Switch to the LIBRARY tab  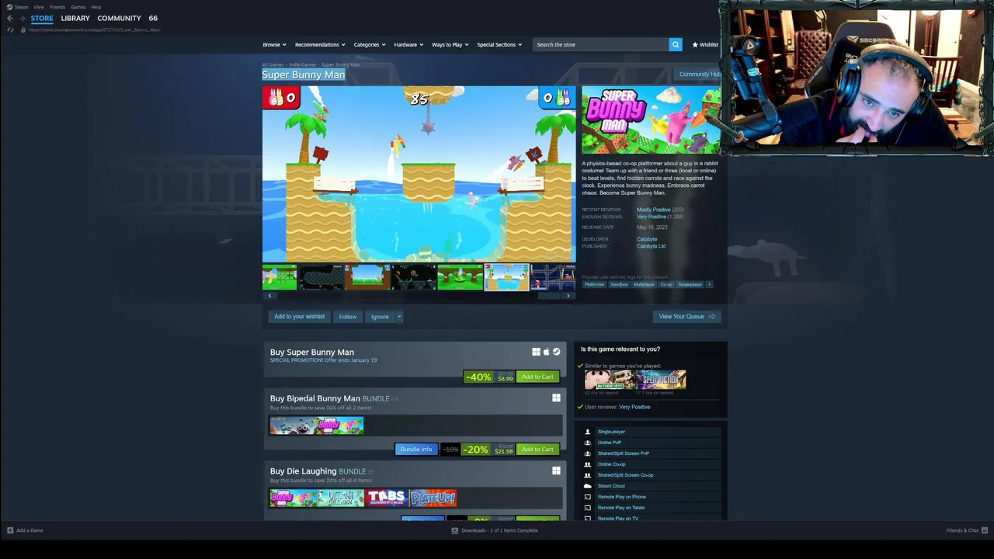pos(75,18)
